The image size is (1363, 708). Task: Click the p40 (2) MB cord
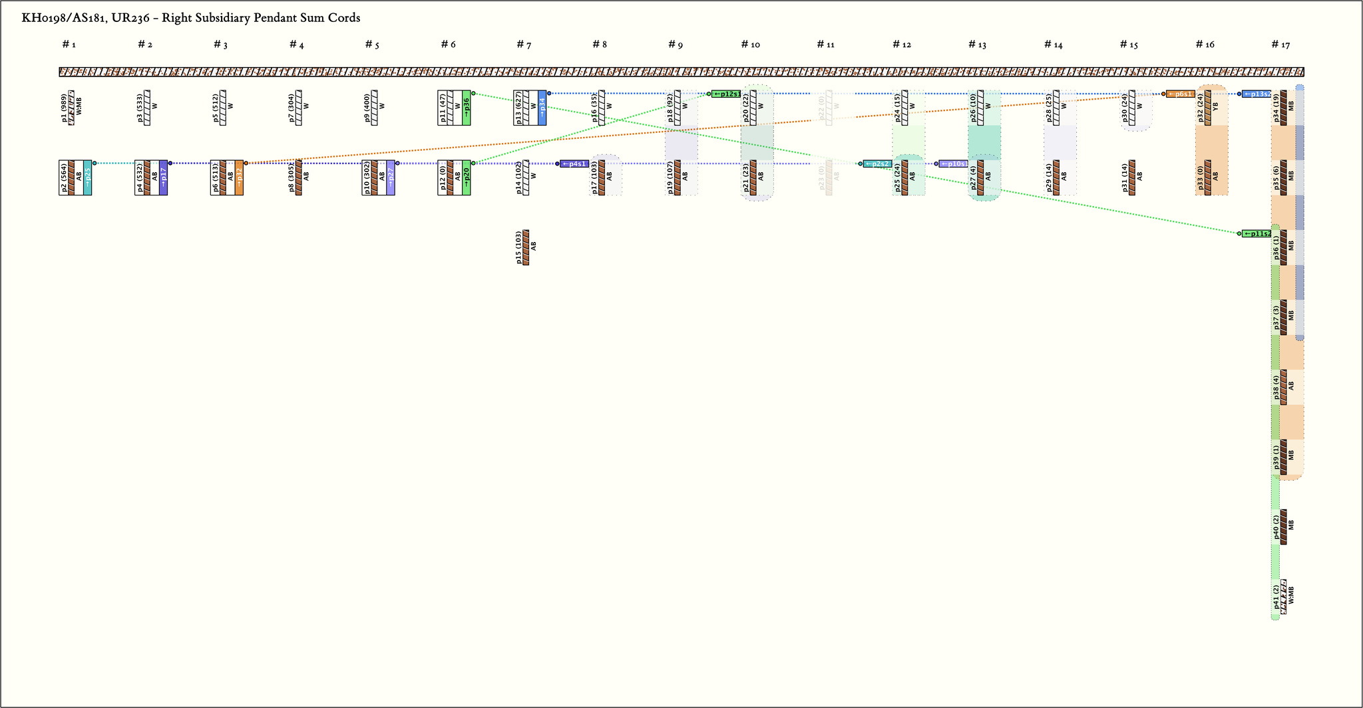pyautogui.click(x=1283, y=527)
